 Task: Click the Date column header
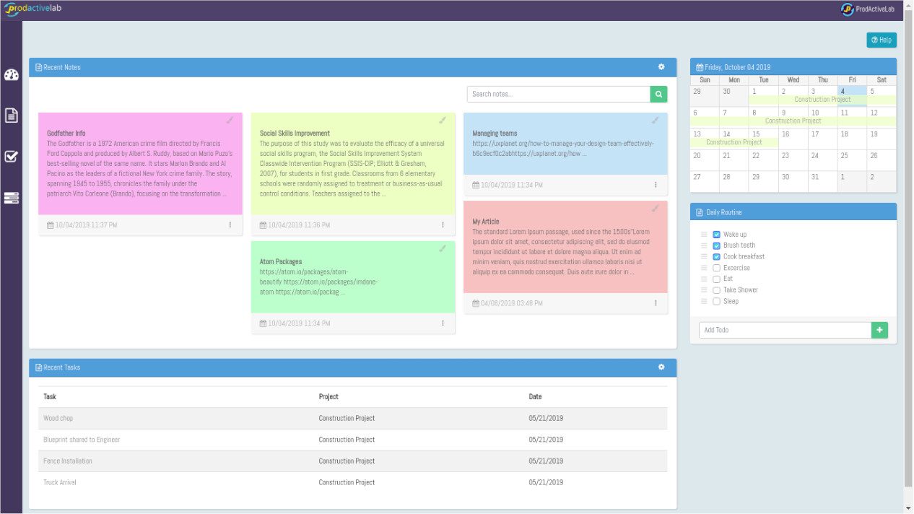[535, 396]
